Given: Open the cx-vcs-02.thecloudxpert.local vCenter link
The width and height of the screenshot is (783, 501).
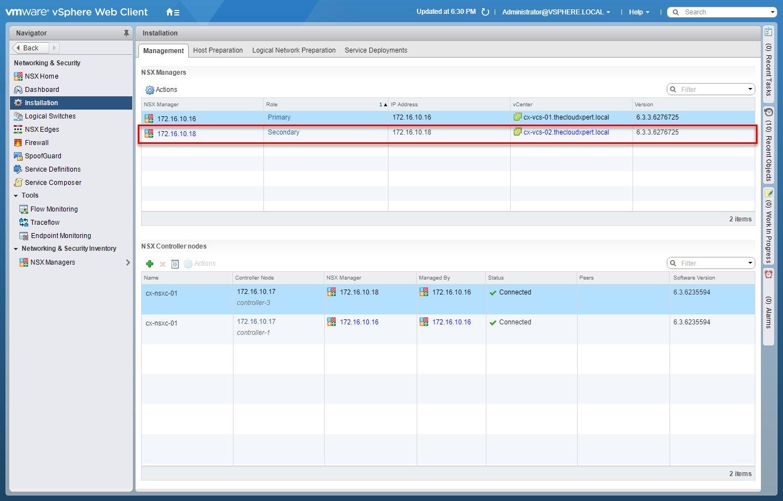Looking at the screenshot, I should point(566,132).
